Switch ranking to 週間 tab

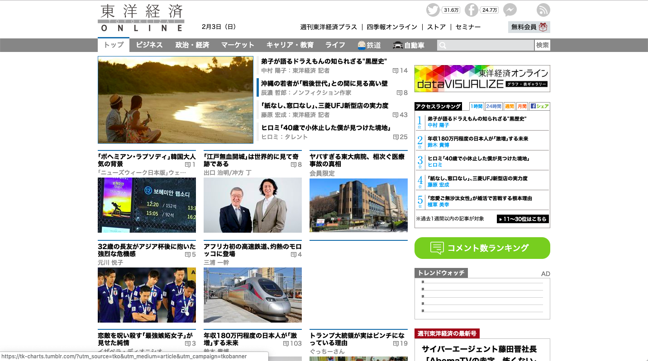pos(509,106)
